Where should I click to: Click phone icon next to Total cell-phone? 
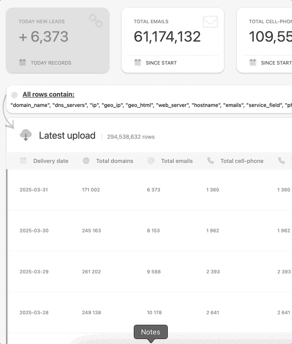(210, 160)
